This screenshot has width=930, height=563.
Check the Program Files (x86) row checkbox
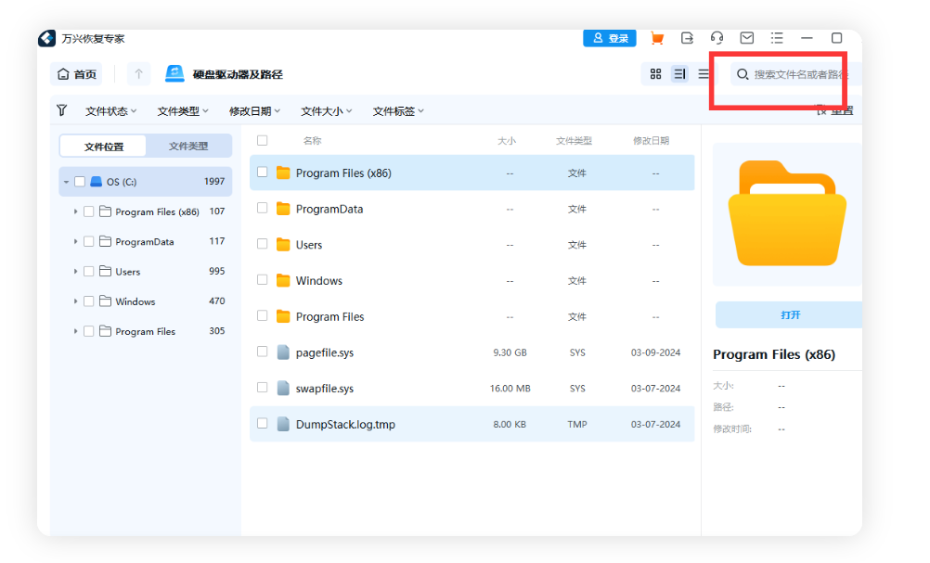[262, 173]
